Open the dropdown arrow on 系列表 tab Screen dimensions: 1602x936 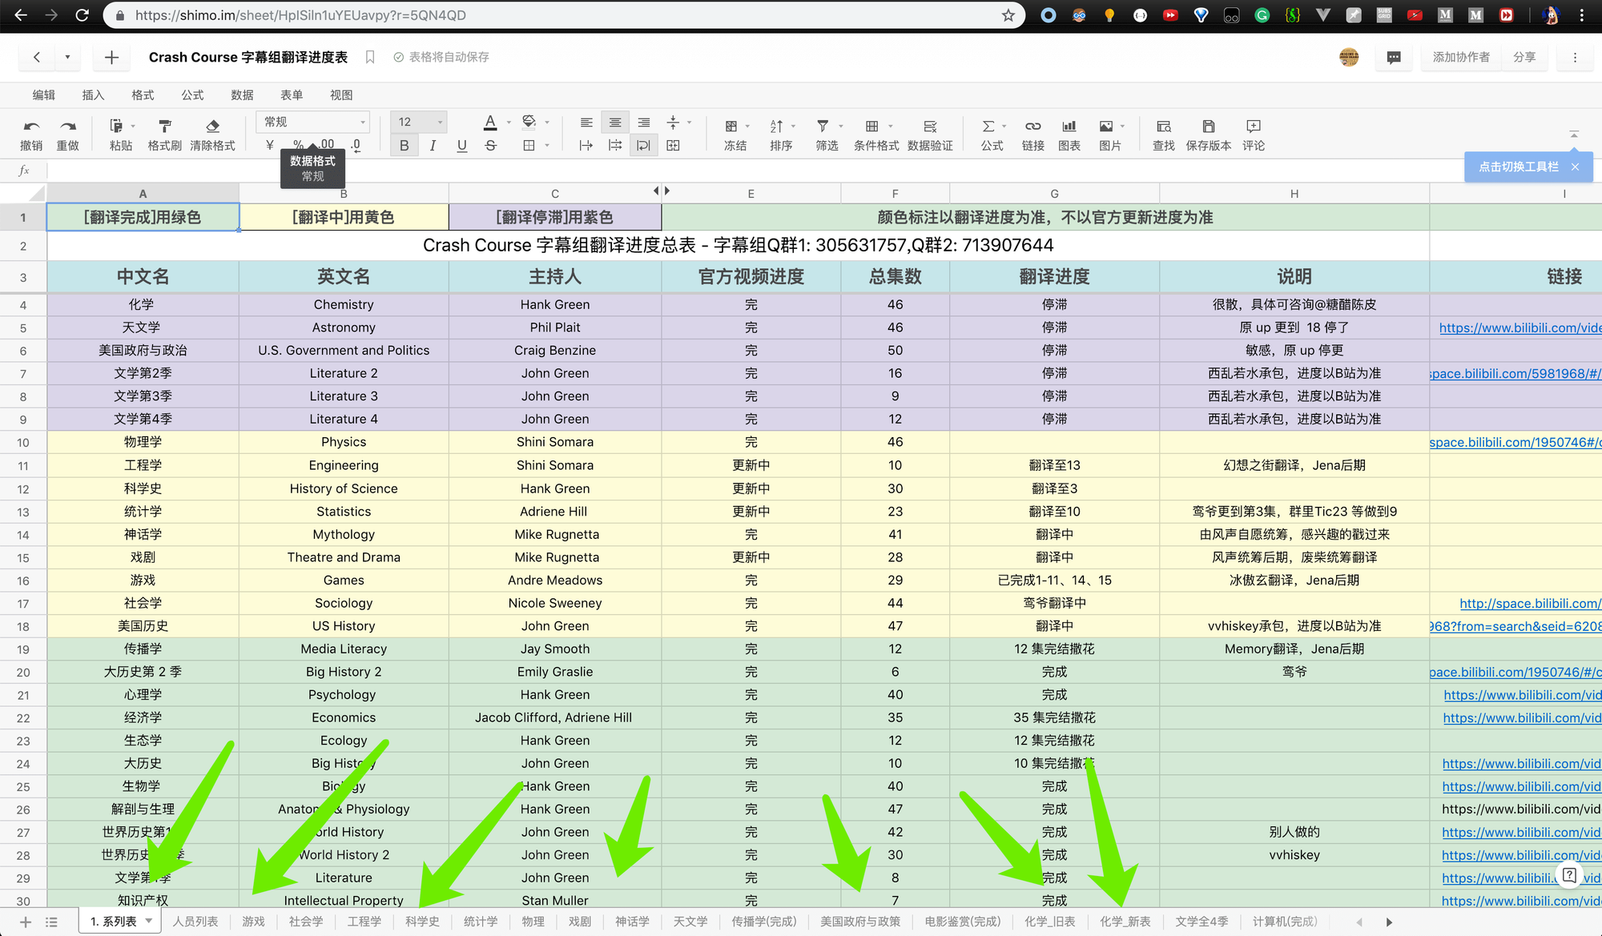coord(149,921)
